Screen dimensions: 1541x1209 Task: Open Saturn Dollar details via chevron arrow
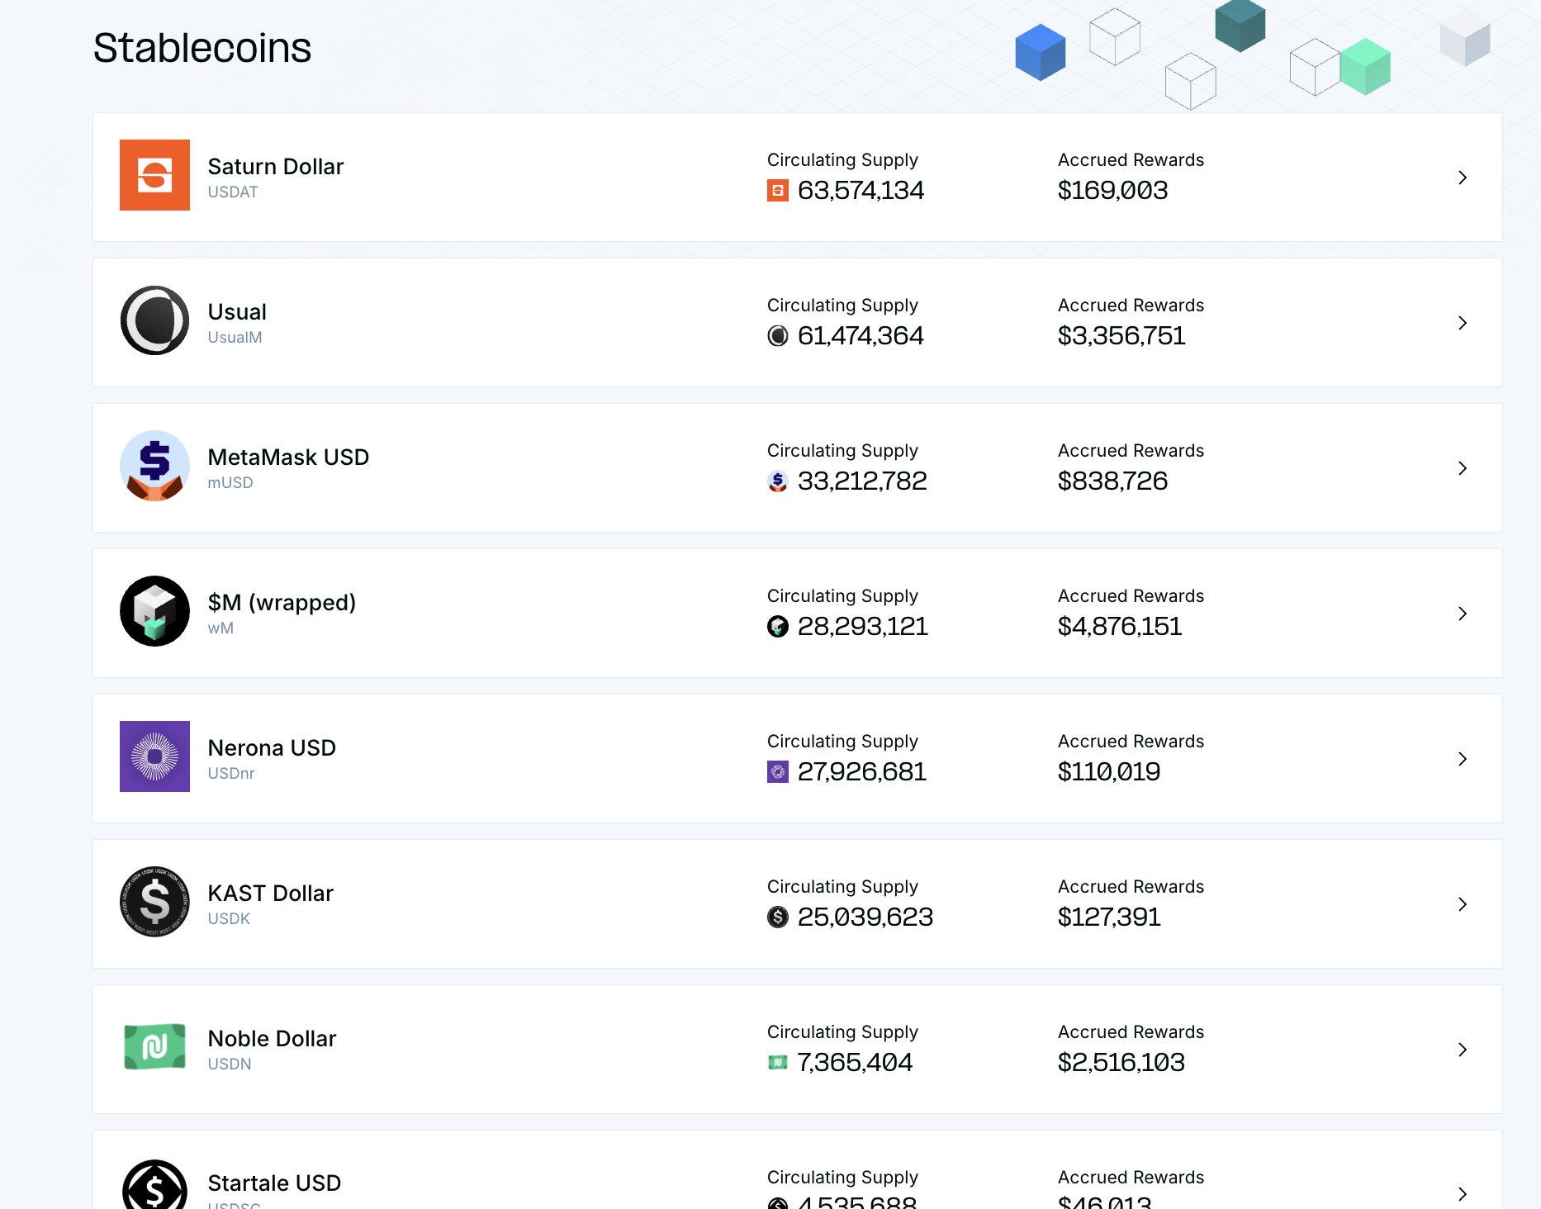point(1463,178)
